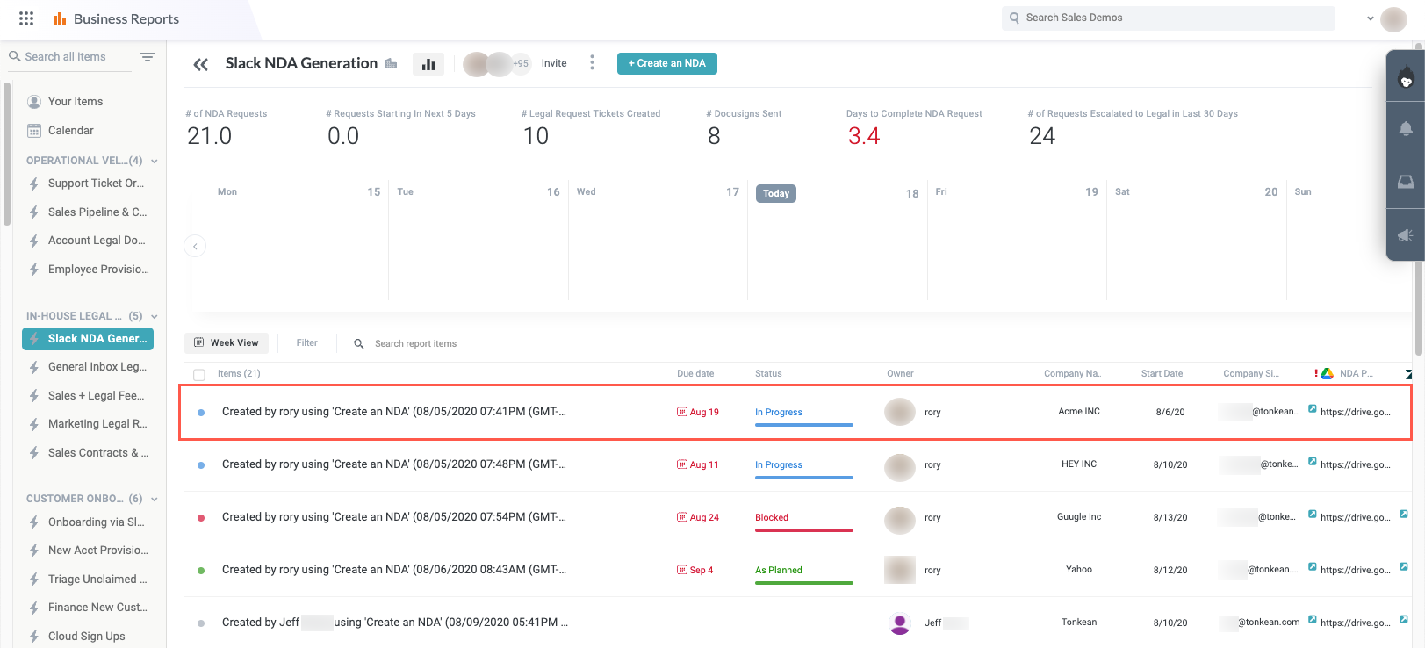Open the three-dot more options menu
This screenshot has height=648, width=1425.
(592, 63)
